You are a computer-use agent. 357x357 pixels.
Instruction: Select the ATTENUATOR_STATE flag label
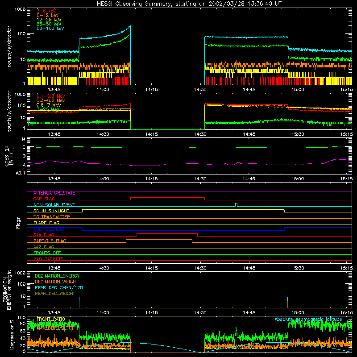pyautogui.click(x=54, y=193)
